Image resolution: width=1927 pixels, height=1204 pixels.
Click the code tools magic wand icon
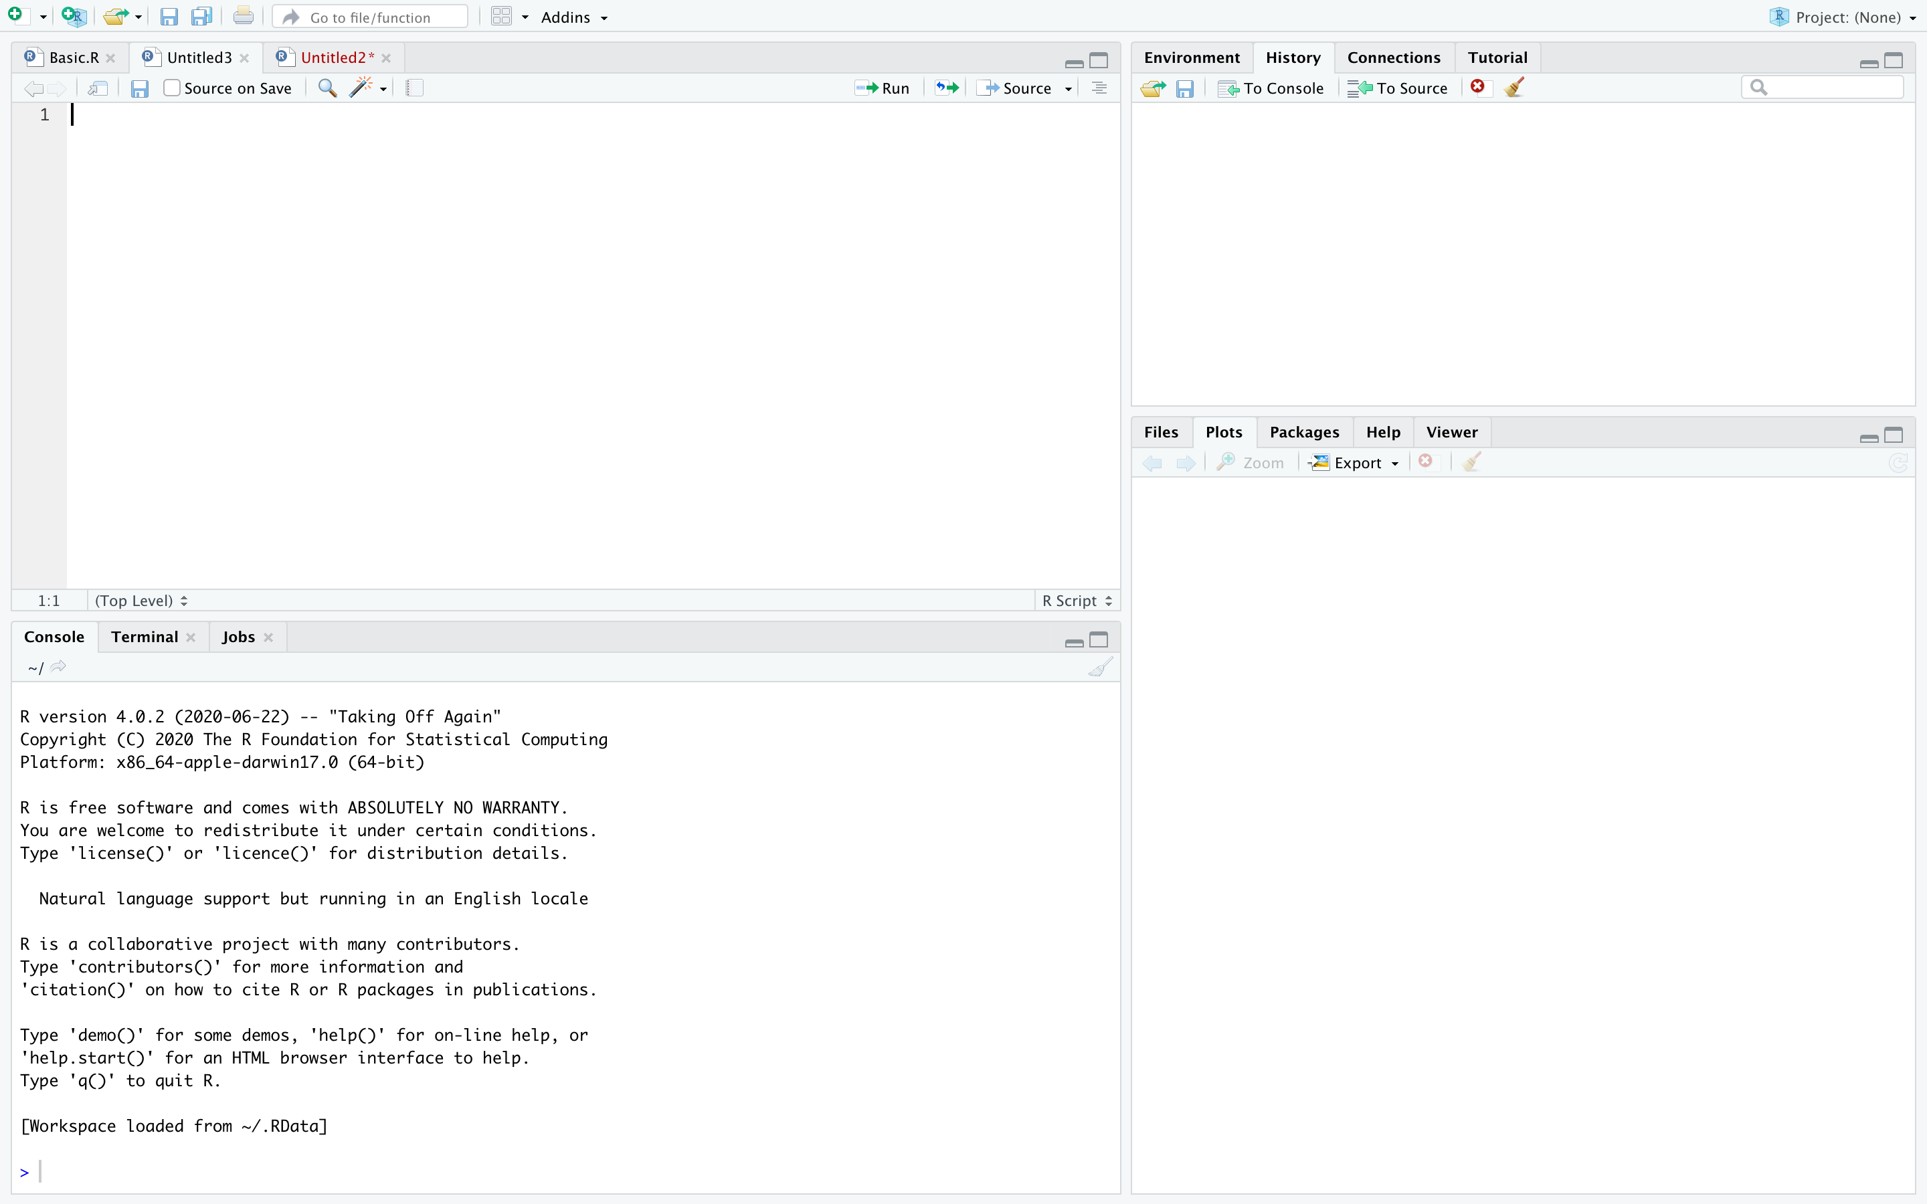pyautogui.click(x=361, y=88)
